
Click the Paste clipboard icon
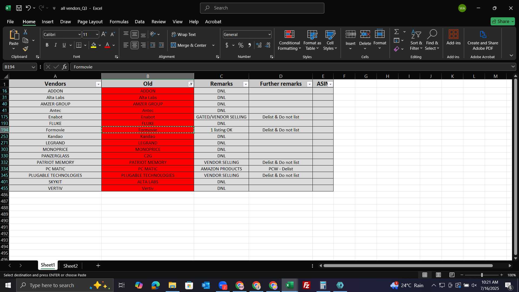(14, 35)
